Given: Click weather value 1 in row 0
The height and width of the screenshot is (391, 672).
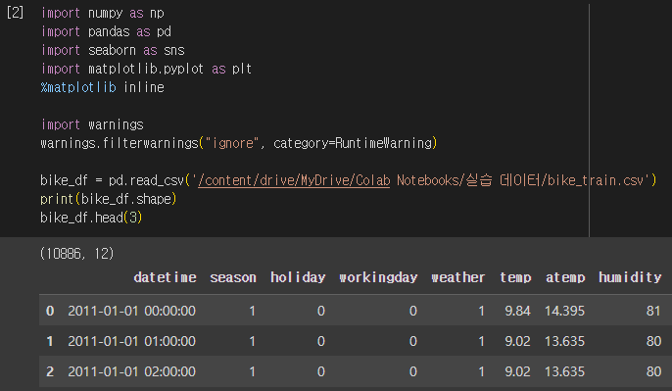Looking at the screenshot, I should pyautogui.click(x=481, y=311).
